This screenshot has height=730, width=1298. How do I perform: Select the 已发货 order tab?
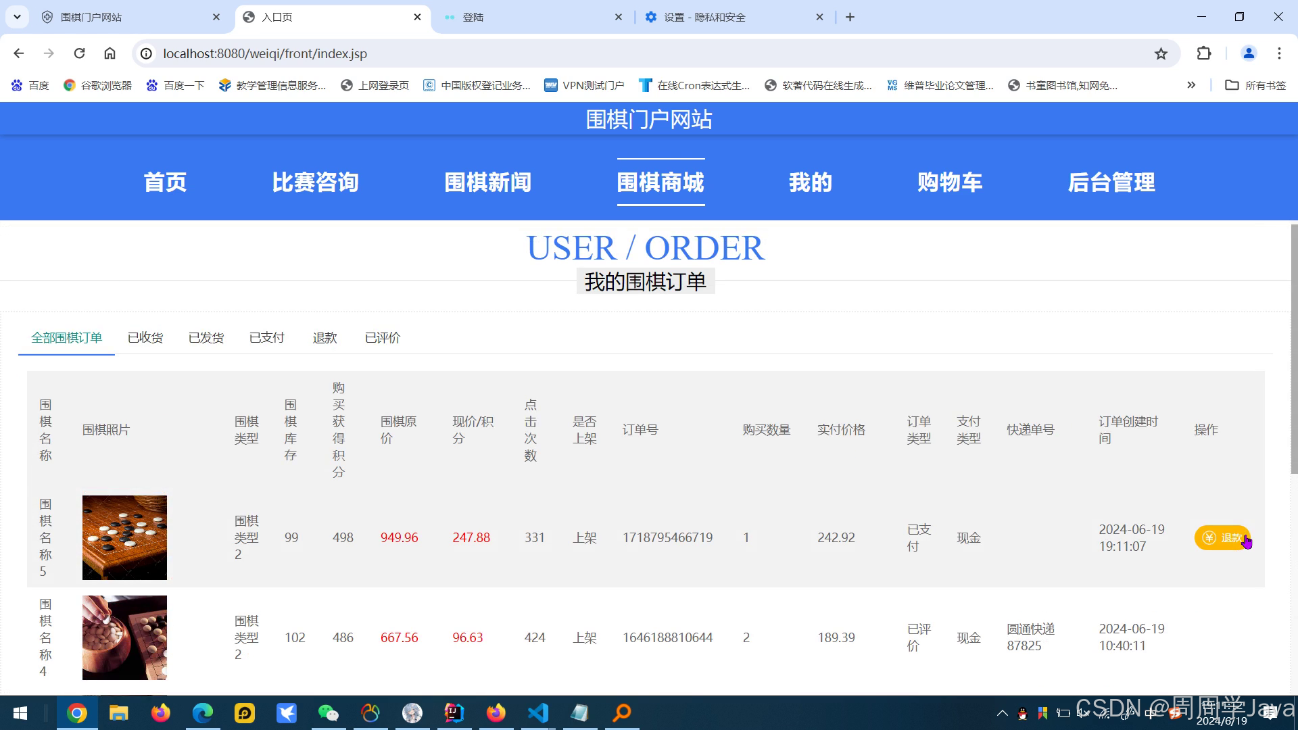[x=206, y=337]
